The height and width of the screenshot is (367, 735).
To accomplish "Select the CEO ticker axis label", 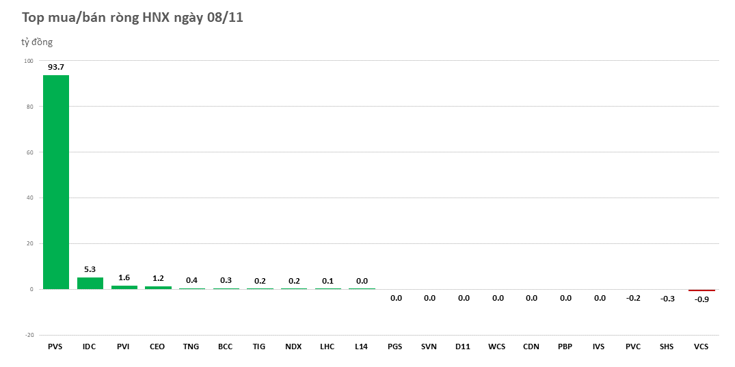I will click(x=157, y=347).
